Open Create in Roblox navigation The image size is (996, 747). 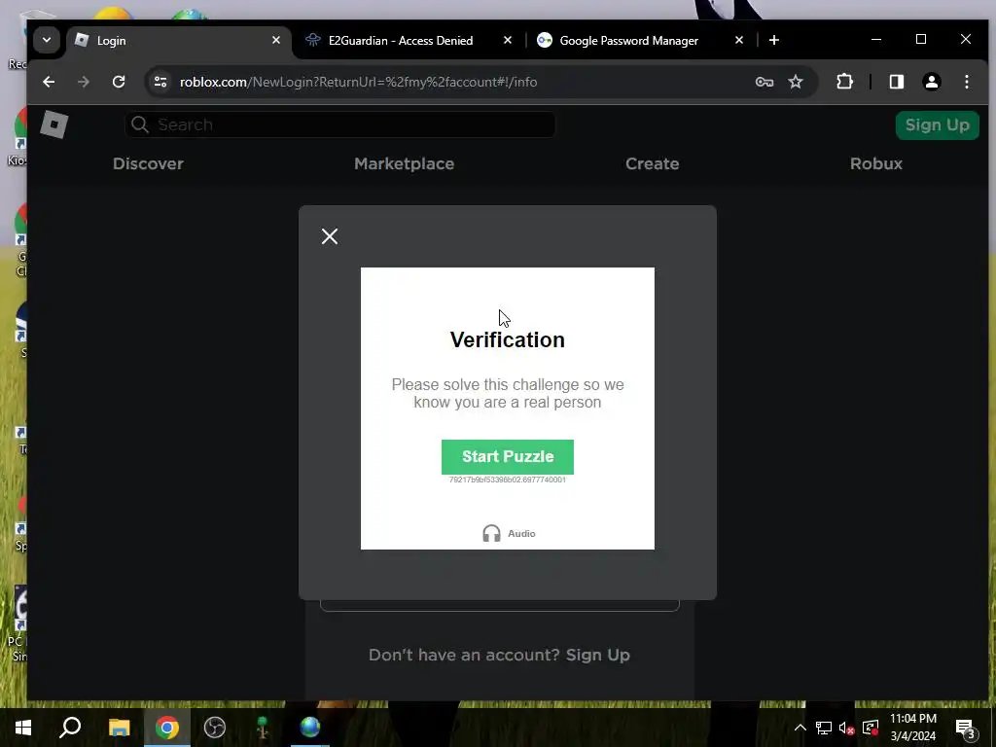653,163
